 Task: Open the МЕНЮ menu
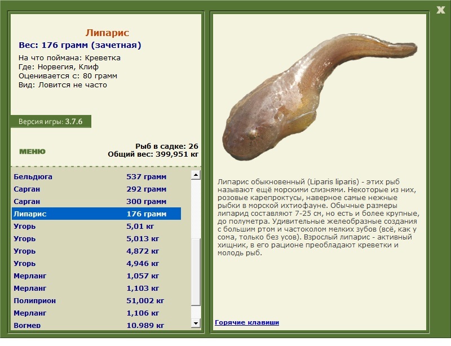(x=32, y=152)
